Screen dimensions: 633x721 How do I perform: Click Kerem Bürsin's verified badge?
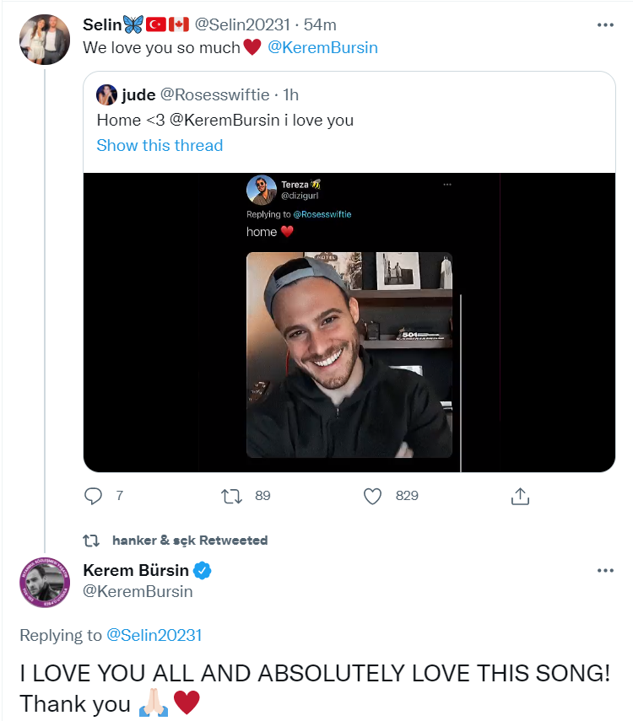[x=203, y=571]
